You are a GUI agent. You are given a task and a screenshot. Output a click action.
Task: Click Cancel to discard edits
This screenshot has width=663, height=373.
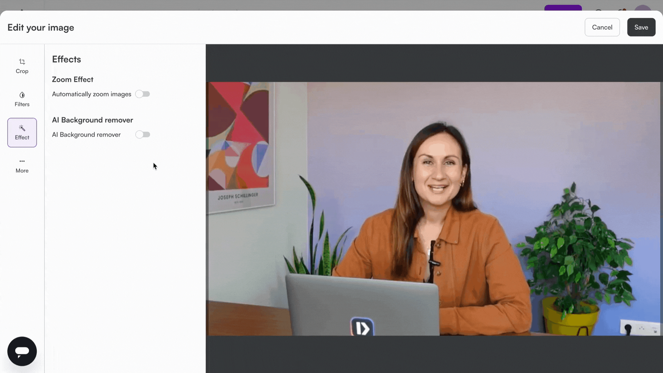pos(602,27)
